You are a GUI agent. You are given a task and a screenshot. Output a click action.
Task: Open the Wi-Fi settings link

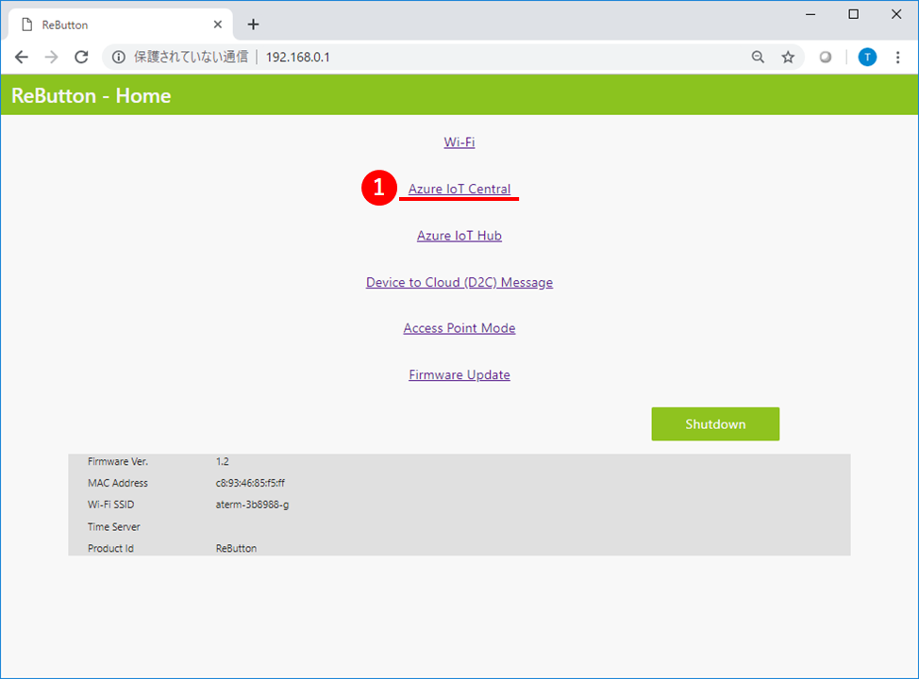(459, 142)
